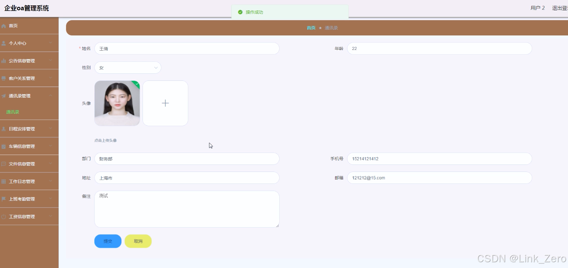Select 通讯录 in the expanded sidebar menu
This screenshot has width=568, height=268.
coord(12,111)
